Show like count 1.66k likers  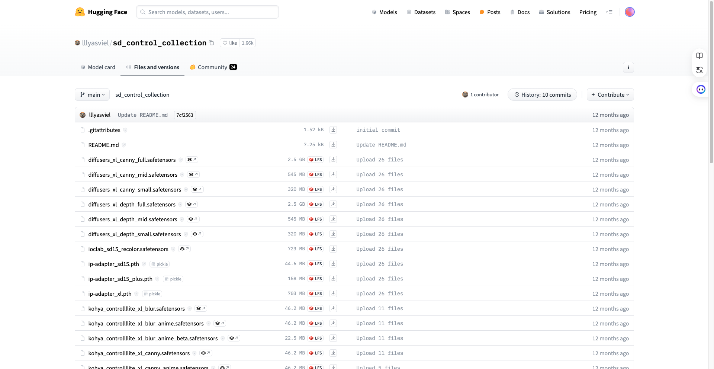pos(248,43)
